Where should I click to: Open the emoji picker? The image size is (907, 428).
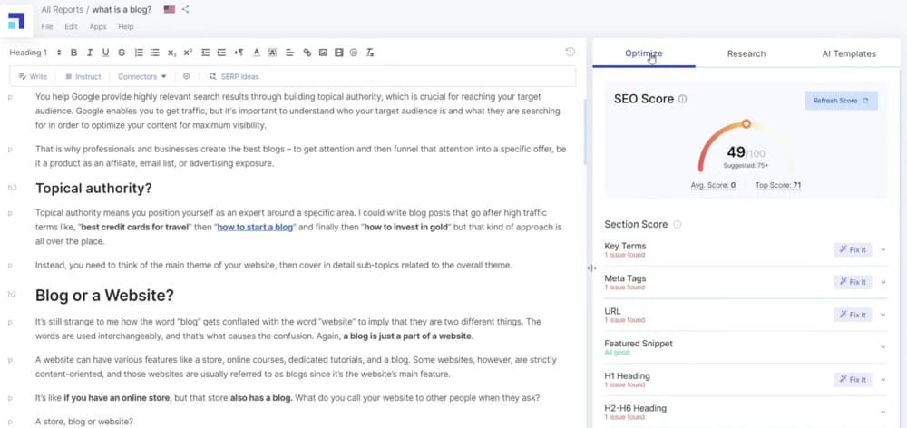[x=355, y=53]
